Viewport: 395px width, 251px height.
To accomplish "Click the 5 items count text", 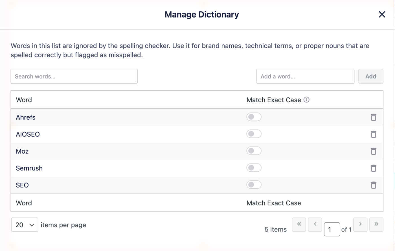I will point(276,230).
